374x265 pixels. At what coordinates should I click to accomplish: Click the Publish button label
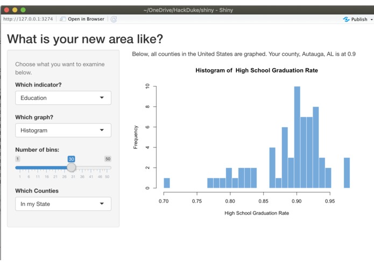tap(359, 19)
